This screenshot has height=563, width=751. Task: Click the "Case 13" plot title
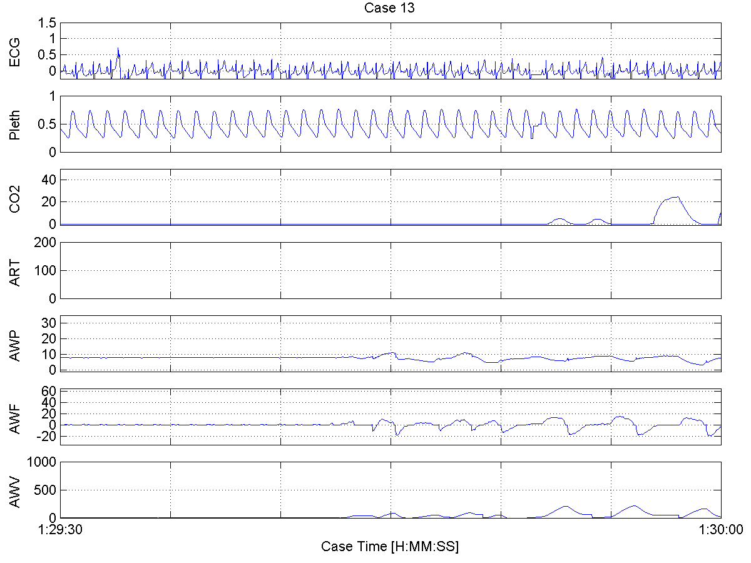(390, 8)
